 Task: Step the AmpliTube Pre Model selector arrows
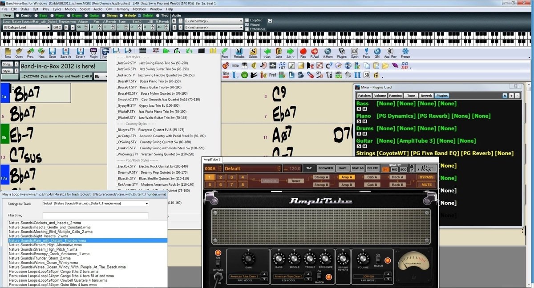click(x=265, y=276)
